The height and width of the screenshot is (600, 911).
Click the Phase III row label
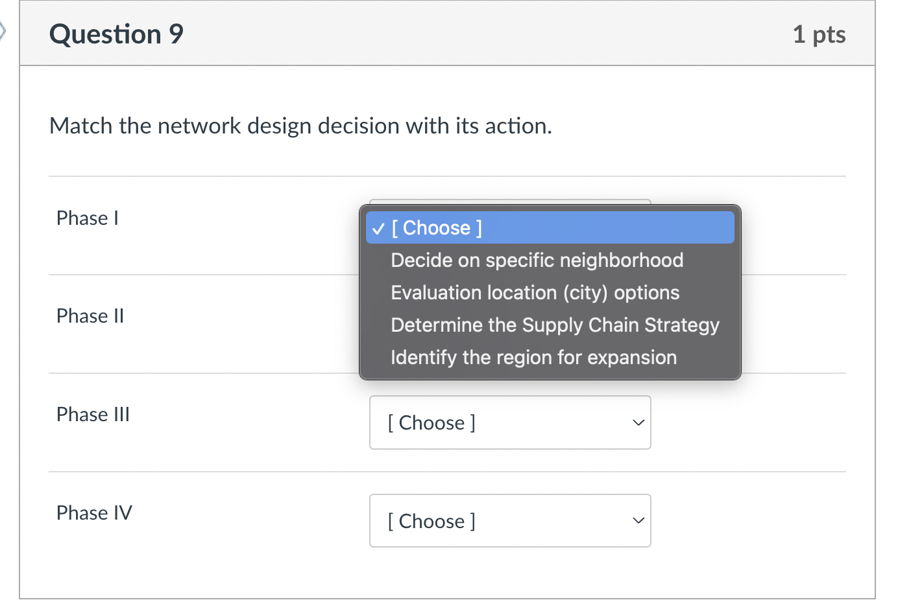pos(93,415)
